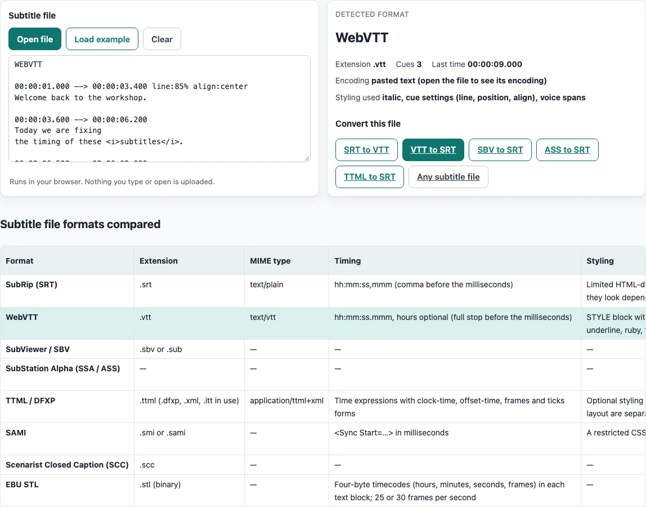Select the SubRip (SRT) table row name
This screenshot has width=646, height=507.
pyautogui.click(x=32, y=284)
